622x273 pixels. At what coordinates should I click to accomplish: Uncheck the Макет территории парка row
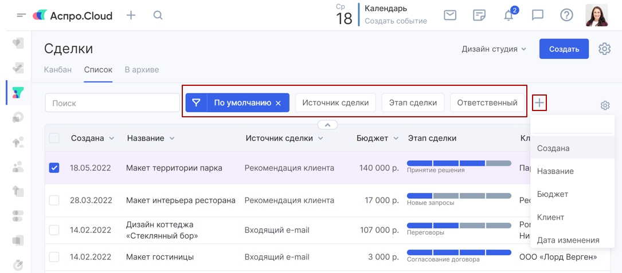[x=54, y=168]
